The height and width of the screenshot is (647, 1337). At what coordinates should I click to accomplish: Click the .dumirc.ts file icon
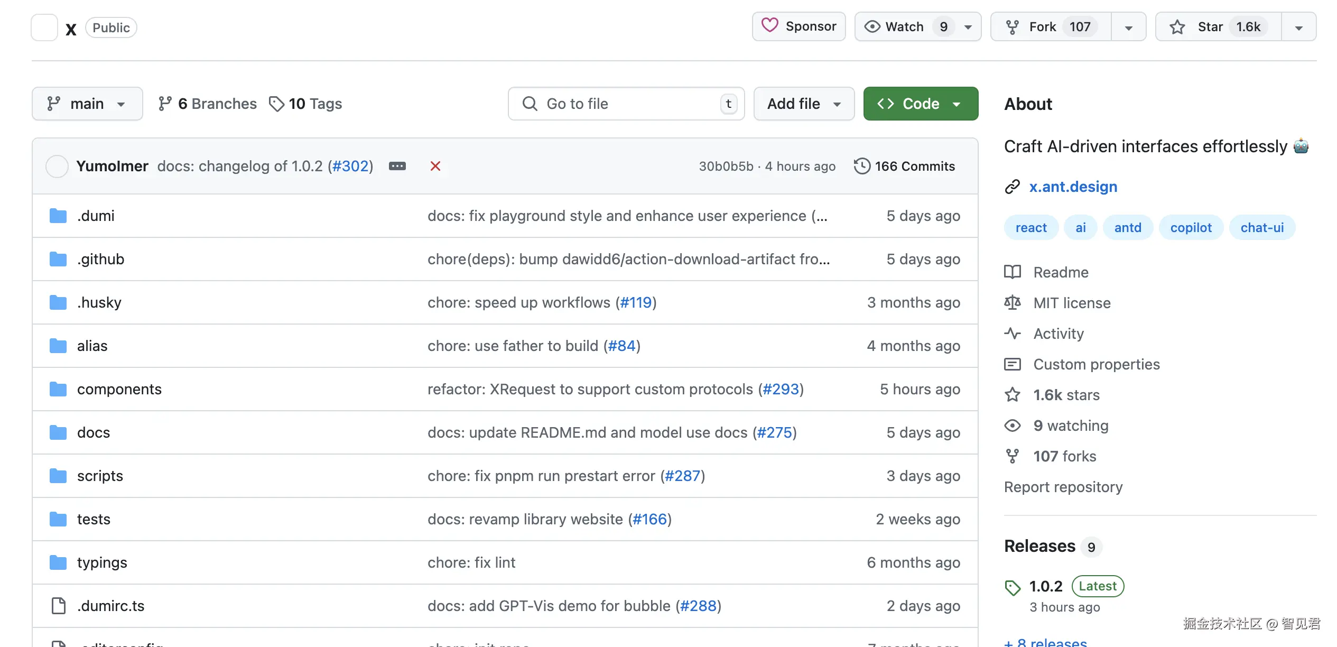pyautogui.click(x=58, y=606)
